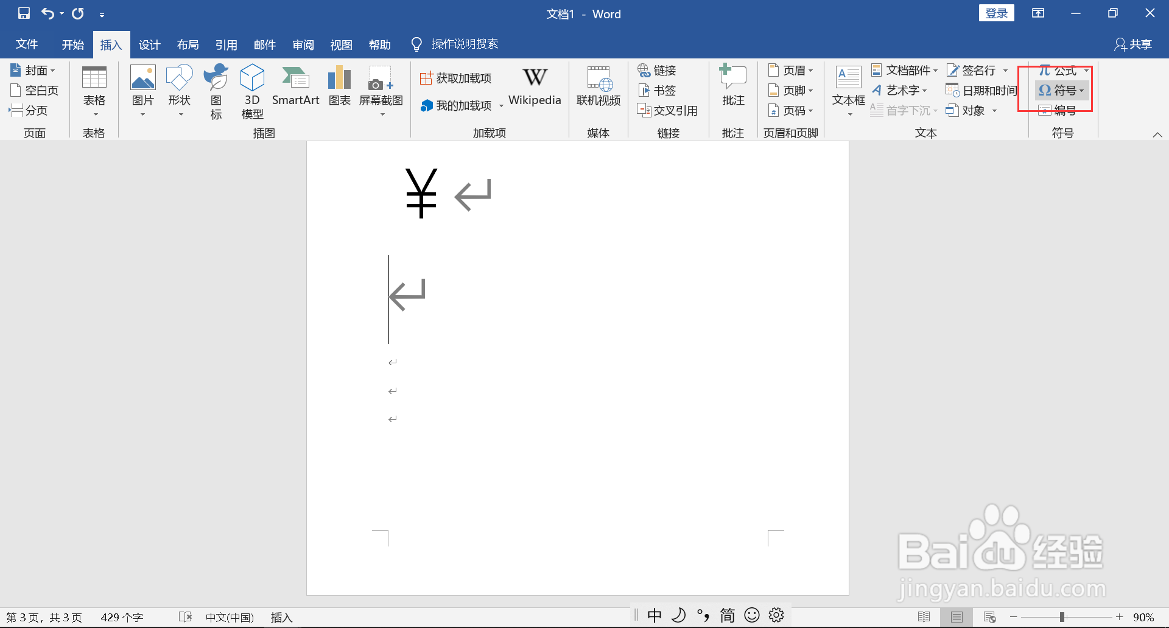Toggle Chinese/English input mode in status bar
The image size is (1169, 628).
(655, 615)
